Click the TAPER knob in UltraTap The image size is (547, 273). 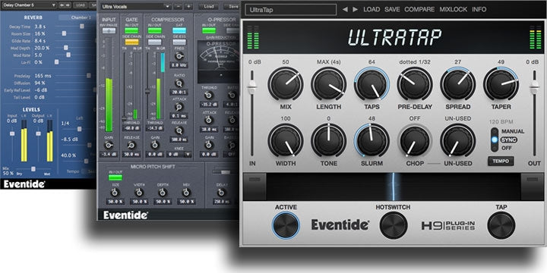coord(501,84)
